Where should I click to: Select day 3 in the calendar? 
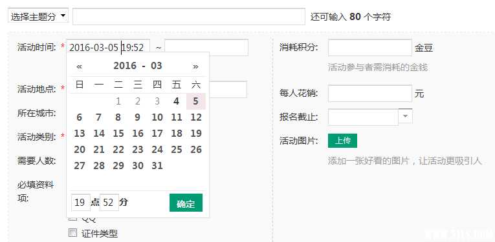tap(157, 101)
